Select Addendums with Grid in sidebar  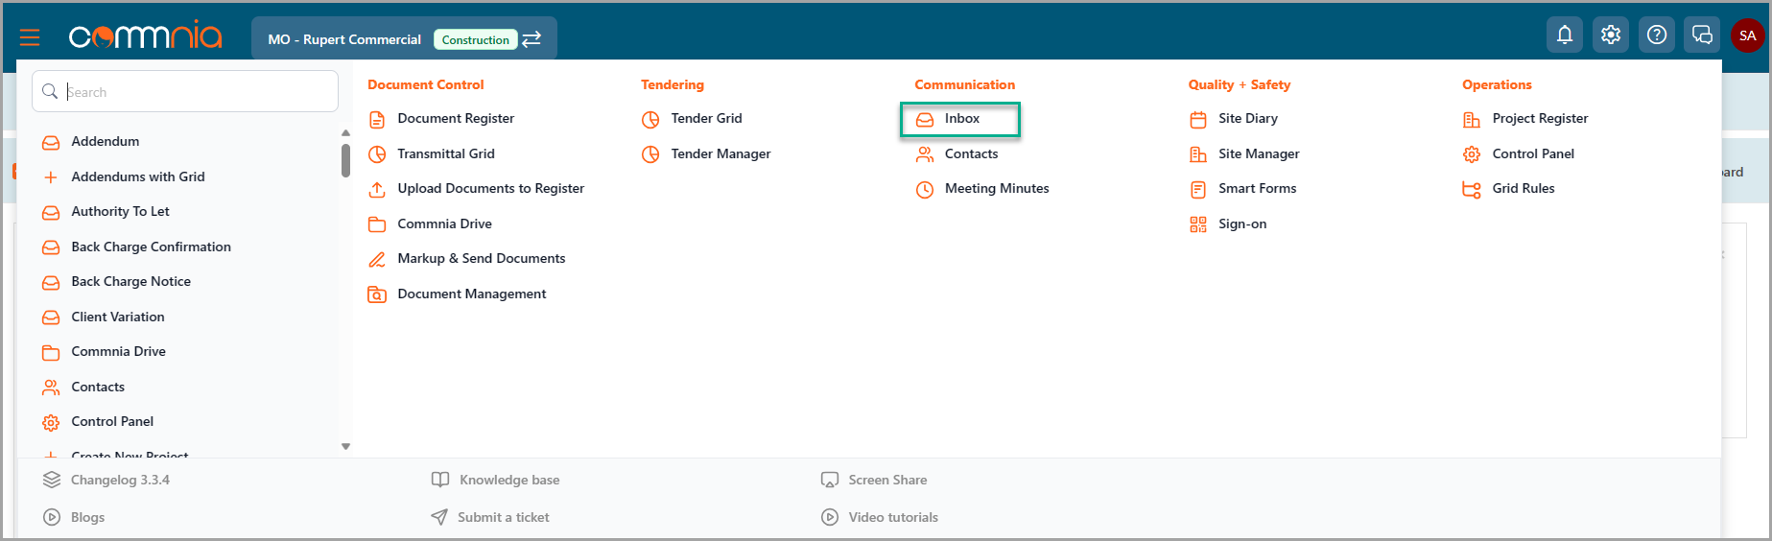coord(137,176)
